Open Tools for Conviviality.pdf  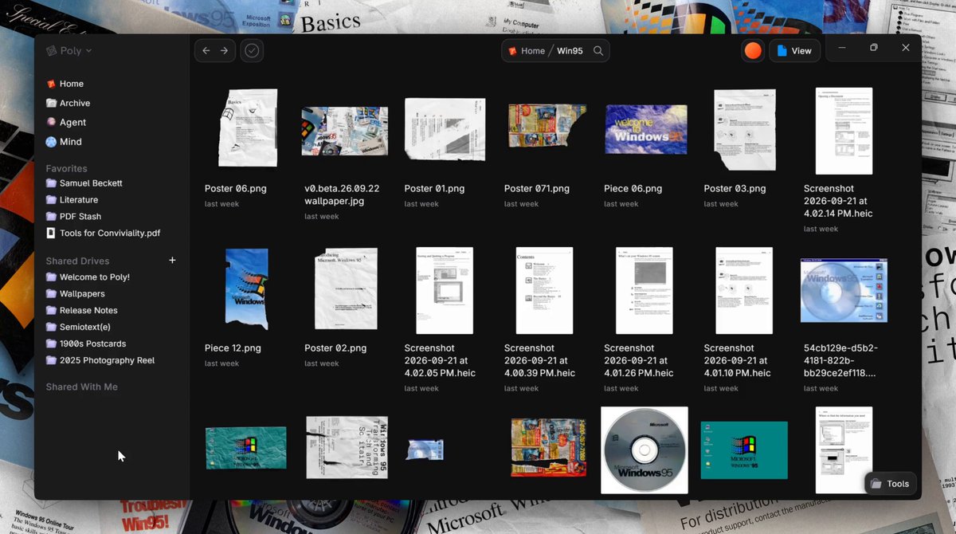tap(103, 234)
